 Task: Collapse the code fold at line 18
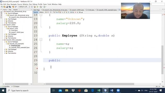click(41, 15)
